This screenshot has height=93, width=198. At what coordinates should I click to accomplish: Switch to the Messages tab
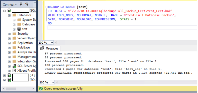(x=49, y=48)
